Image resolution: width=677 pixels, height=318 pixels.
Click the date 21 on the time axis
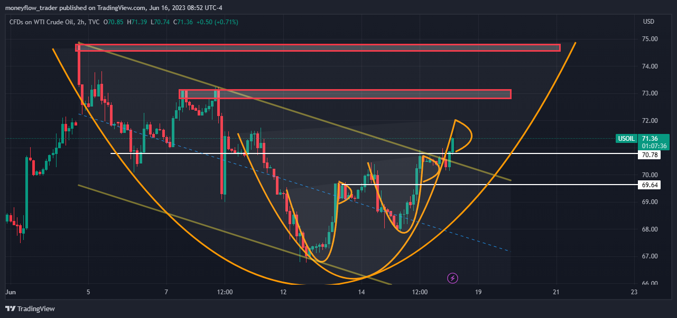[557, 292]
